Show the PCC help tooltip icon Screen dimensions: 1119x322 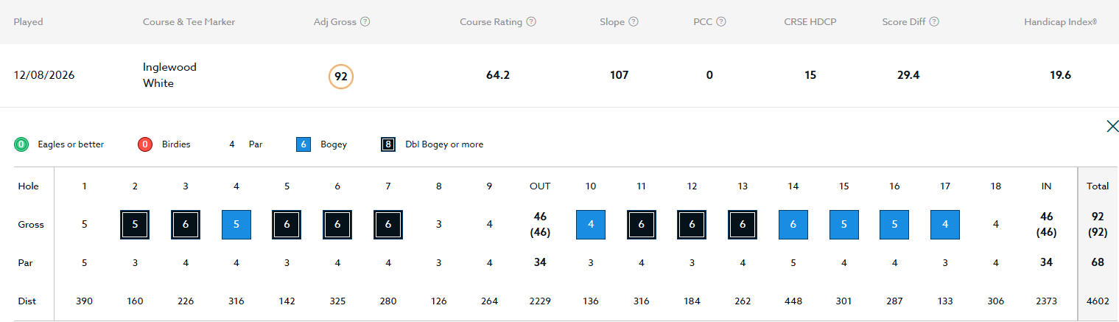[721, 22]
